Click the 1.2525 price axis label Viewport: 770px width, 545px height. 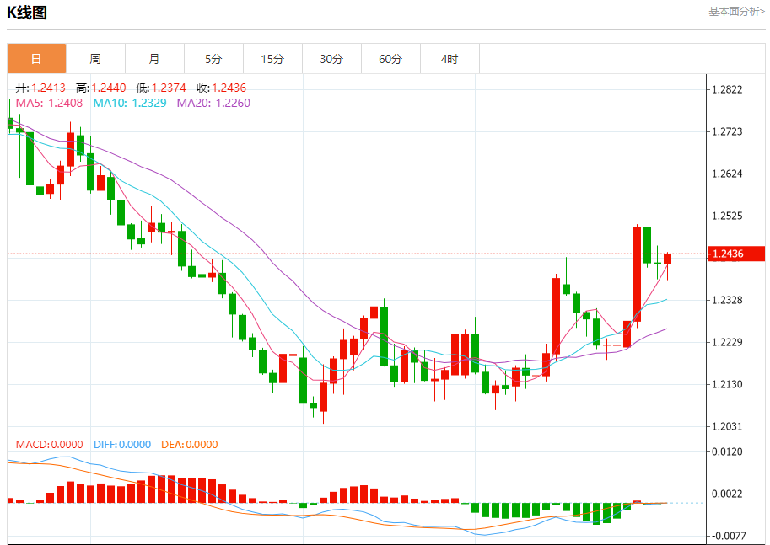pos(727,216)
